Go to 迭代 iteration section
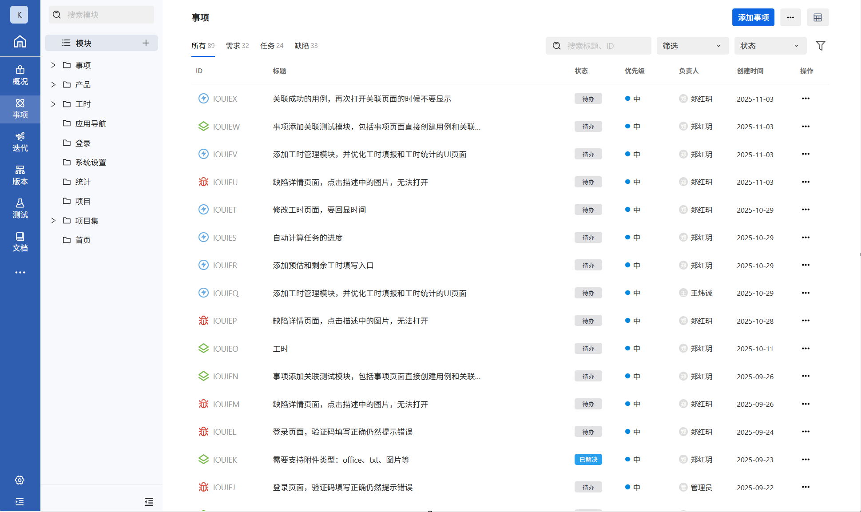This screenshot has height=512, width=861. (20, 142)
